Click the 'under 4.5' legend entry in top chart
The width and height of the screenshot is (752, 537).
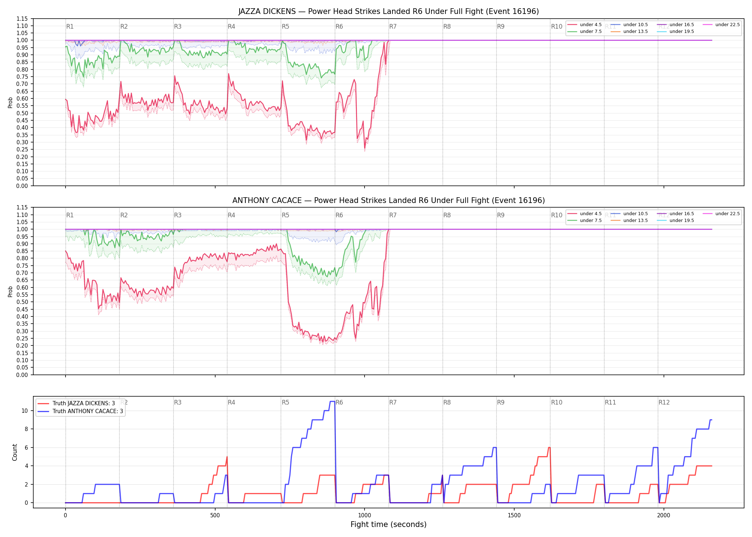(x=584, y=25)
